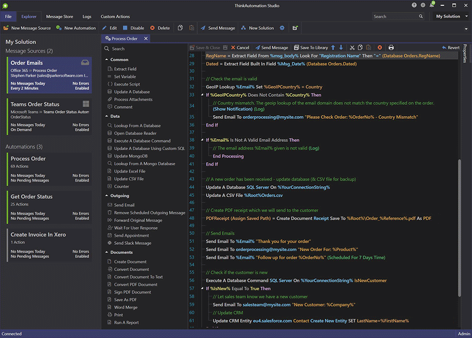Click the save disk icon beside Save & Close
Screen dimensions: 472x338
225,48
